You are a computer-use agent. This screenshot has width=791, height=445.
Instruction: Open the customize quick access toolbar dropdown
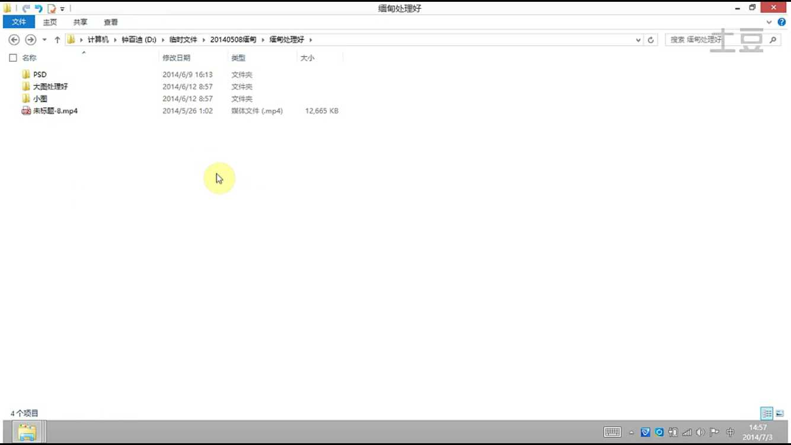[62, 9]
